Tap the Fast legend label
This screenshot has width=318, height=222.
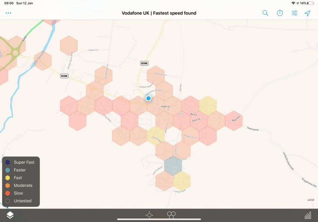click(18, 178)
